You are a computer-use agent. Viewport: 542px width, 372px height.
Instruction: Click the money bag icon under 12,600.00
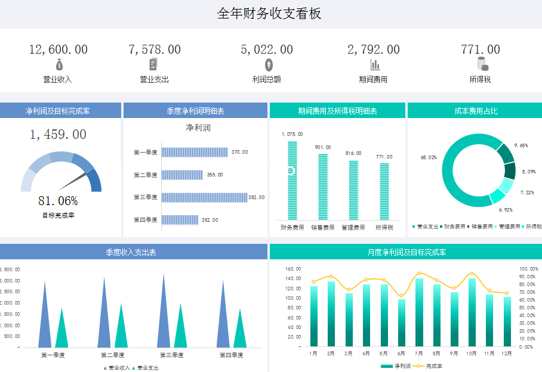tap(58, 65)
